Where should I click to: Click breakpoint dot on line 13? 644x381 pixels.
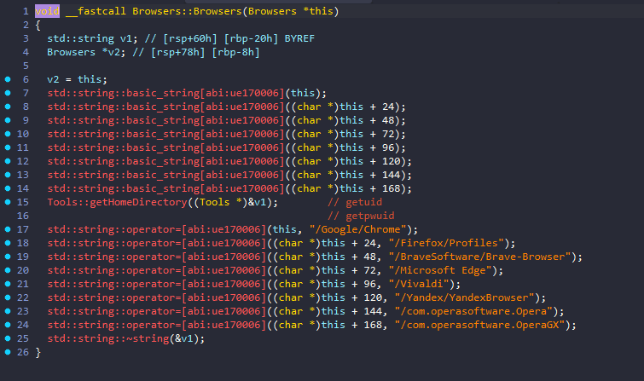8,175
